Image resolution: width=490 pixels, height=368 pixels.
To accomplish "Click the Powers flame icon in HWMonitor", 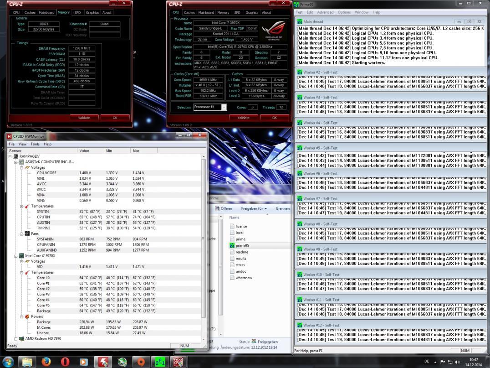I will (27, 316).
